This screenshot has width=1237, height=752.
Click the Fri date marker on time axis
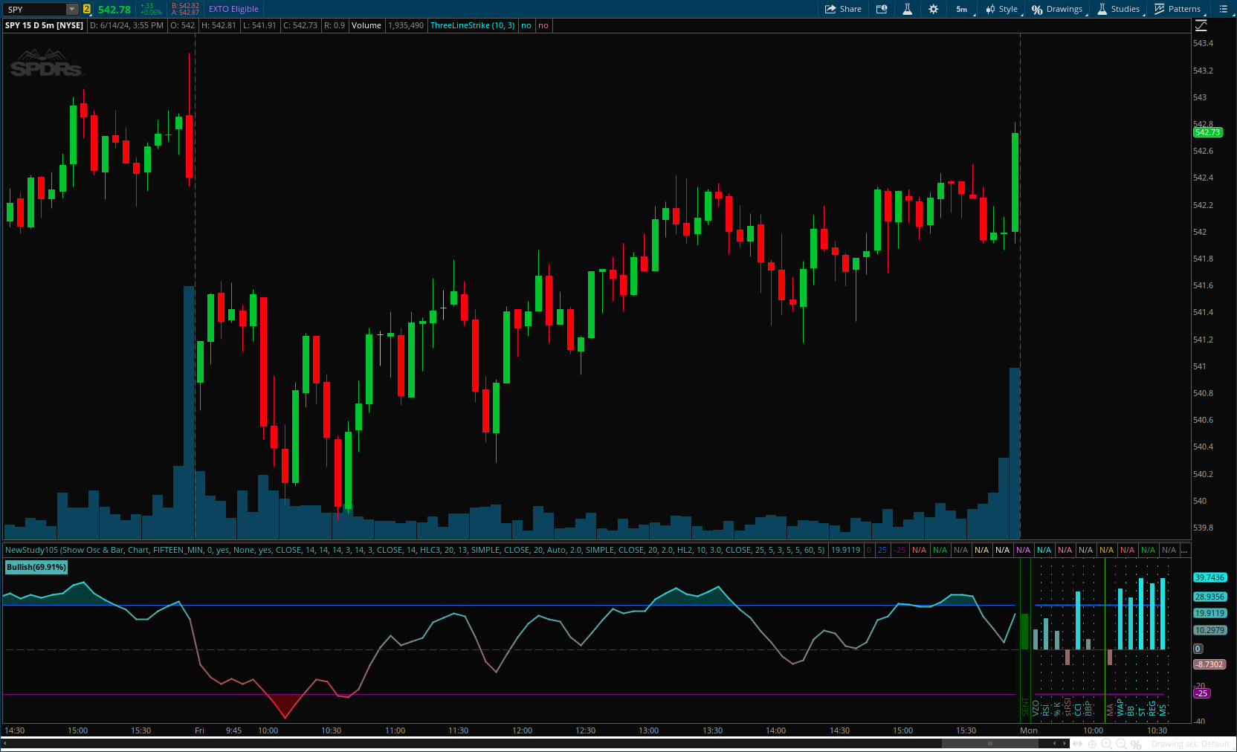coord(199,730)
